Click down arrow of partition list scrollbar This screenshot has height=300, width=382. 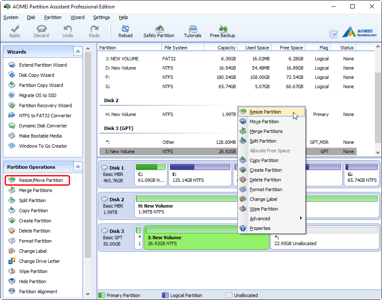tap(378, 153)
